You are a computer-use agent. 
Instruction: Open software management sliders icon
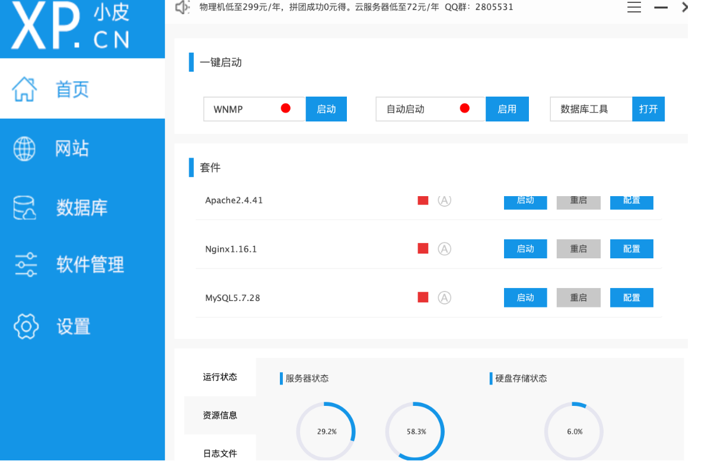(25, 264)
